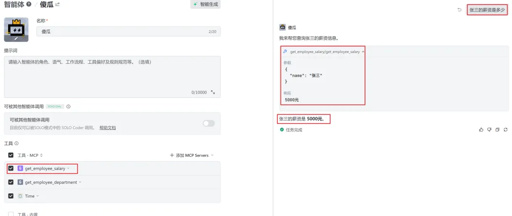Viewport: 512px width, 216px height.
Task: Regenerate the response with the refresh icon
Action: click(505, 130)
